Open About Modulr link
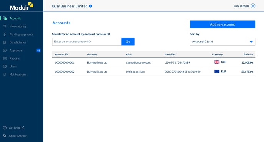This screenshot has height=142, width=264. [x=18, y=136]
